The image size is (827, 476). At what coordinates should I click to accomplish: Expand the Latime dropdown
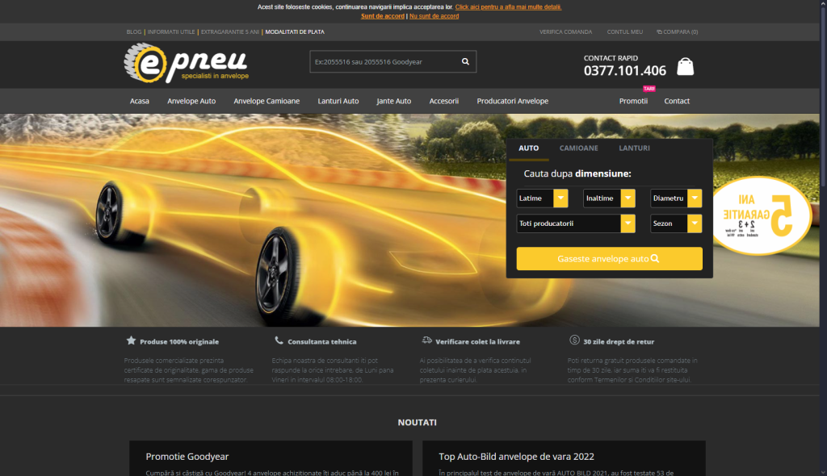(x=542, y=198)
